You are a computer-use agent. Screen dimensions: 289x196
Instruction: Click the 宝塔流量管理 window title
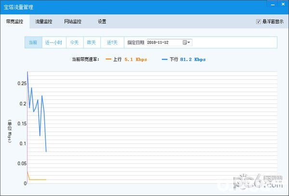point(18,7)
